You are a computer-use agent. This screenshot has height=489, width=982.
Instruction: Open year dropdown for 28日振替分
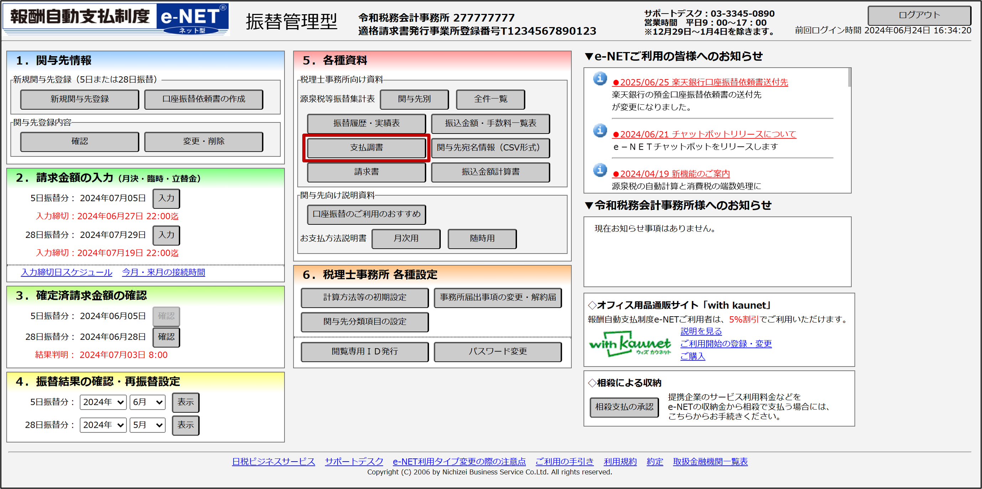[103, 425]
